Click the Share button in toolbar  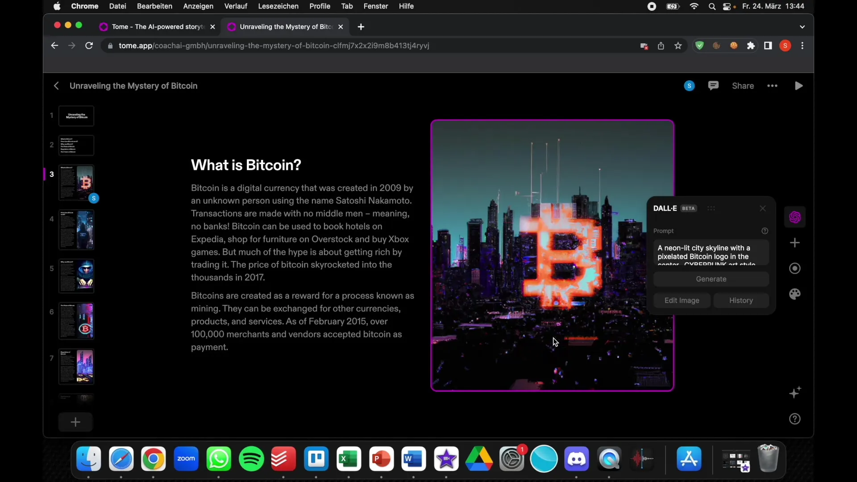[x=743, y=86]
